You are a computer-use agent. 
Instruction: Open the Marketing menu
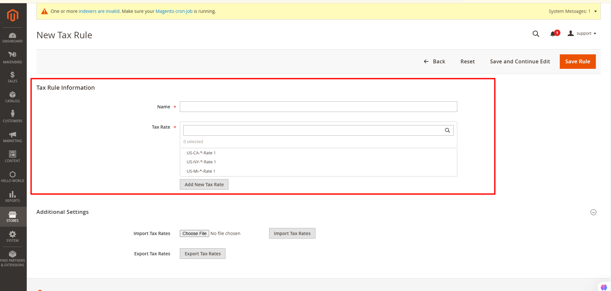point(13,137)
